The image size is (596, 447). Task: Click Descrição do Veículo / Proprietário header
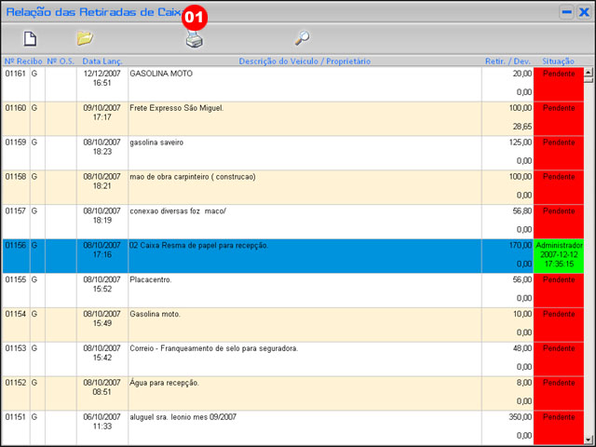[305, 61]
